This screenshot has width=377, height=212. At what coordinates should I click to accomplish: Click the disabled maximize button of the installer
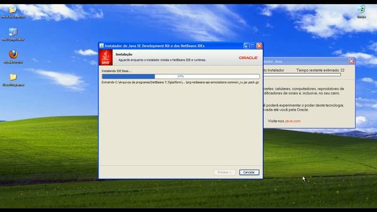(253, 46)
